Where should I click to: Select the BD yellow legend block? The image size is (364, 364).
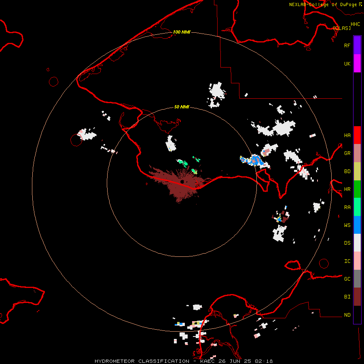click(x=357, y=171)
